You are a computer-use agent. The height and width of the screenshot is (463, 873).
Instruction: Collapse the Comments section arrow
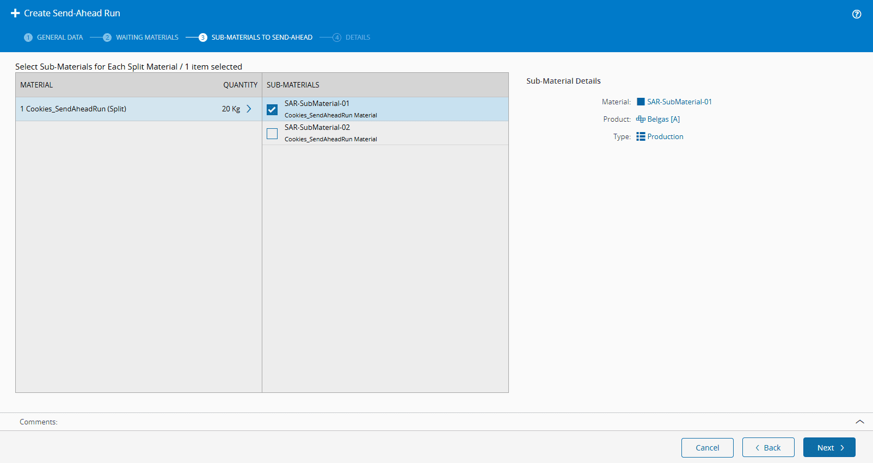tap(859, 422)
